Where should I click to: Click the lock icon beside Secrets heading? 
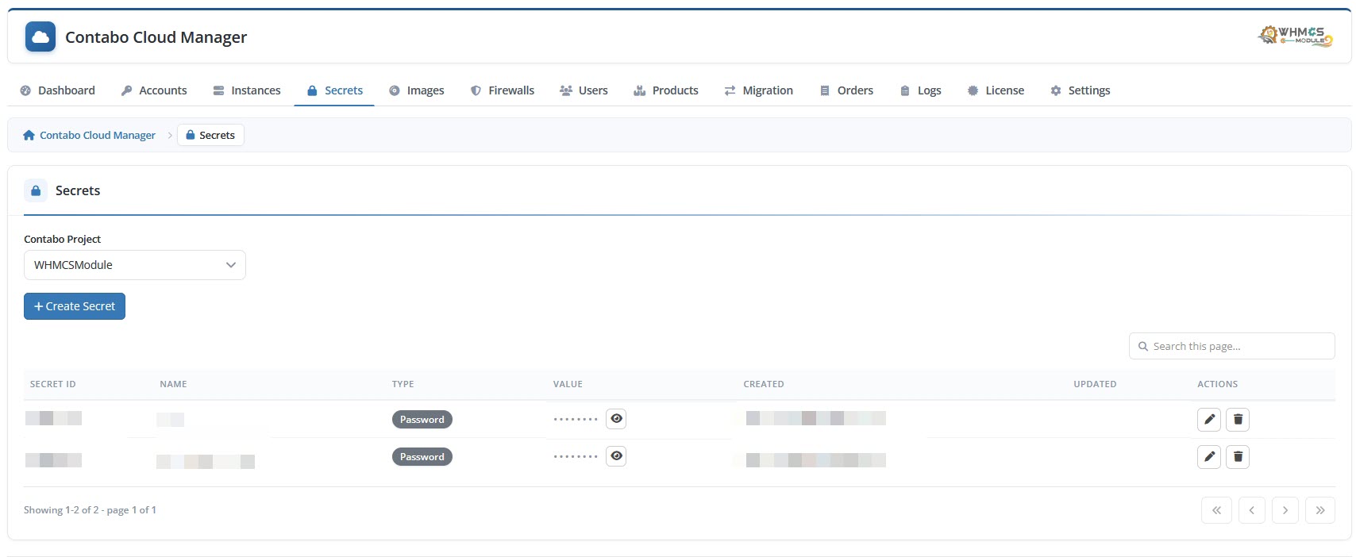pyautogui.click(x=36, y=190)
